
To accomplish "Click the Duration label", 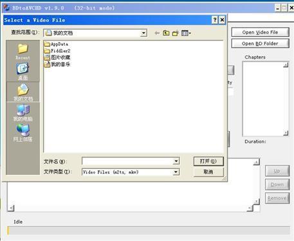I will 255,141.
